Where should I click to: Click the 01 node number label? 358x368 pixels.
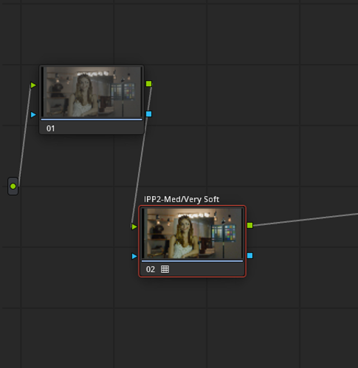click(51, 128)
